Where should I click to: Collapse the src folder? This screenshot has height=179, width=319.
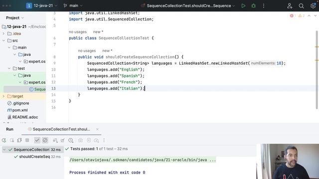[3, 41]
